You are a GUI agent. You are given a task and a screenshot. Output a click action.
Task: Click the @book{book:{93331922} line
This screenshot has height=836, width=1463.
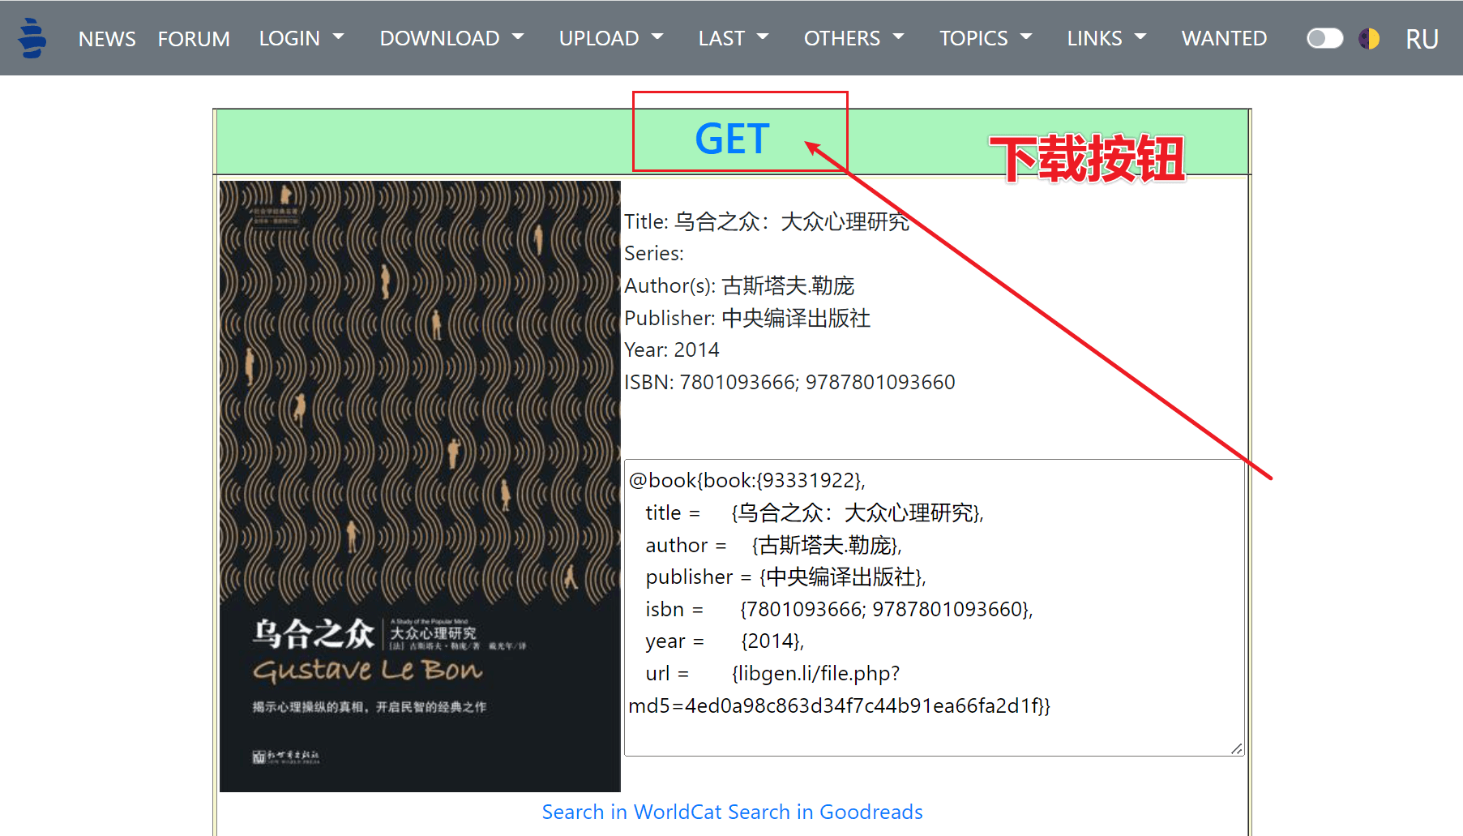click(x=747, y=480)
